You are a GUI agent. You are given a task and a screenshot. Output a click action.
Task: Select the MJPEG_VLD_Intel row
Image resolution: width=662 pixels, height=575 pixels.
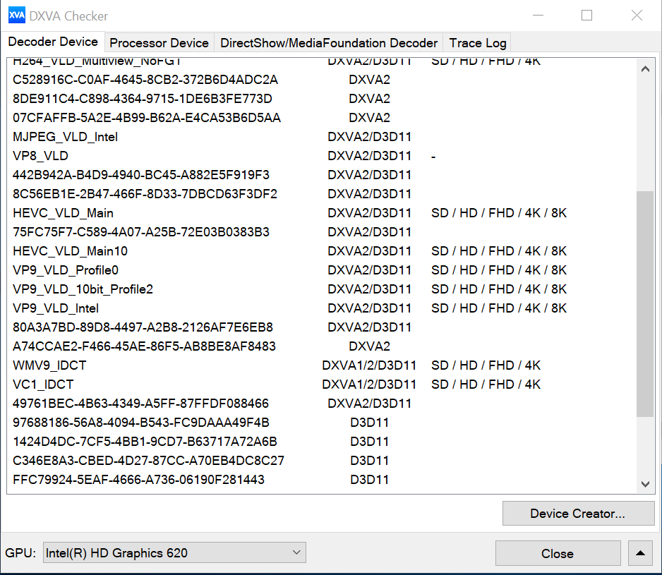pos(322,137)
